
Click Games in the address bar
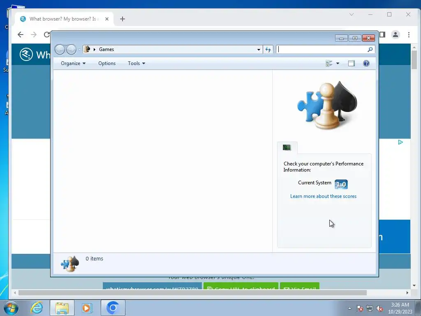point(106,49)
